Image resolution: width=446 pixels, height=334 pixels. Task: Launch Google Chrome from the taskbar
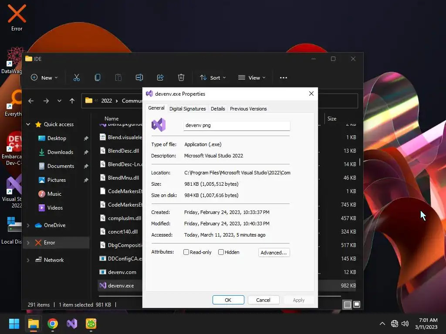(53, 324)
